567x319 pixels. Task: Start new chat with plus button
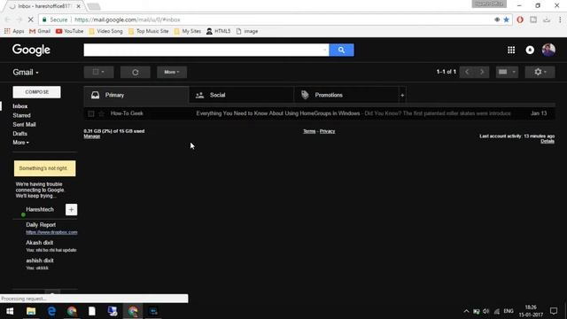pyautogui.click(x=71, y=210)
